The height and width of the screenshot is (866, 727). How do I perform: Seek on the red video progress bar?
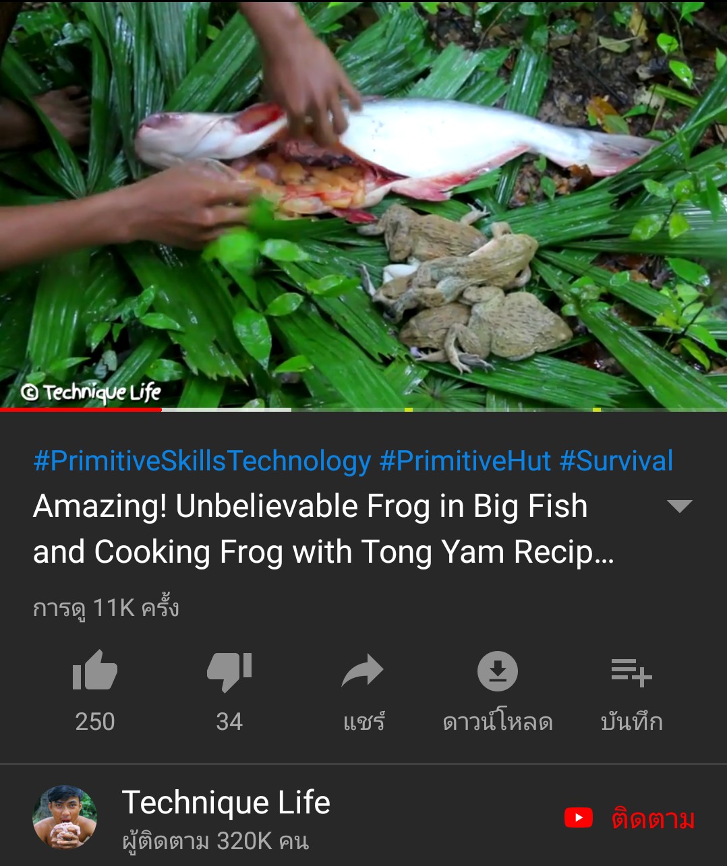[81, 409]
